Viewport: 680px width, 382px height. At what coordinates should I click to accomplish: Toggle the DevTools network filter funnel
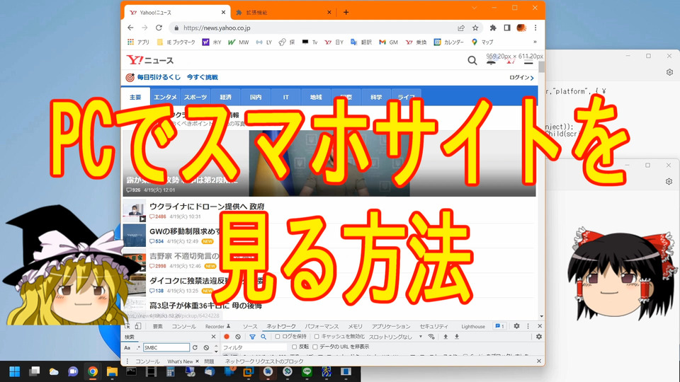pos(252,337)
